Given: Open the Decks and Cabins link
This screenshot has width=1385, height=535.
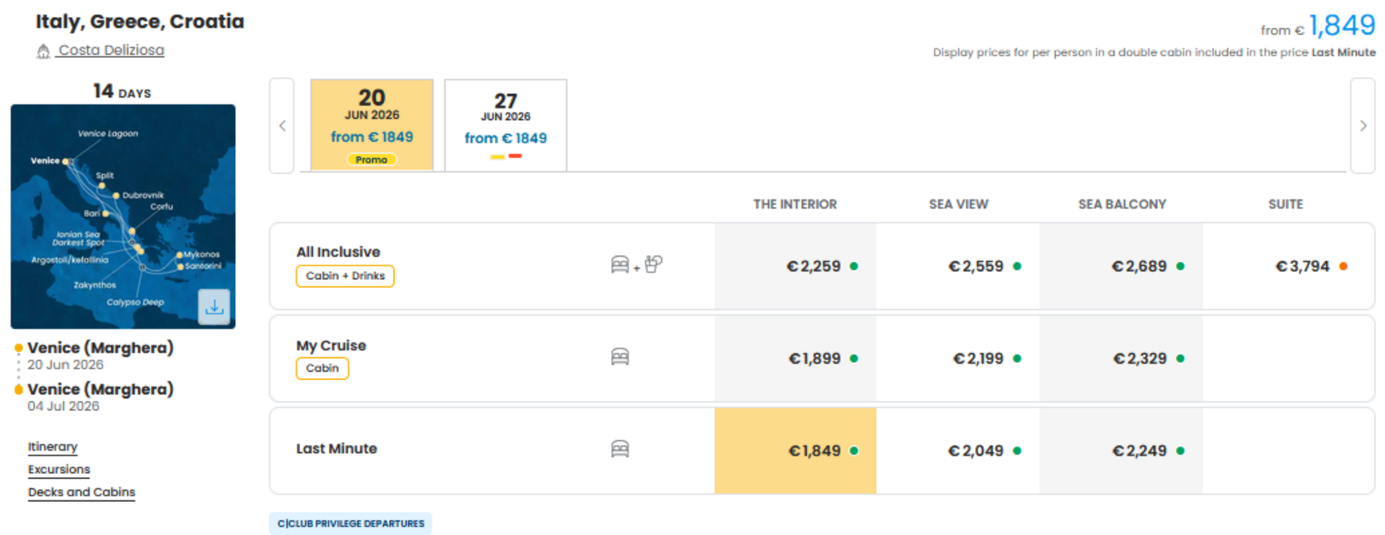Looking at the screenshot, I should pyautogui.click(x=82, y=492).
